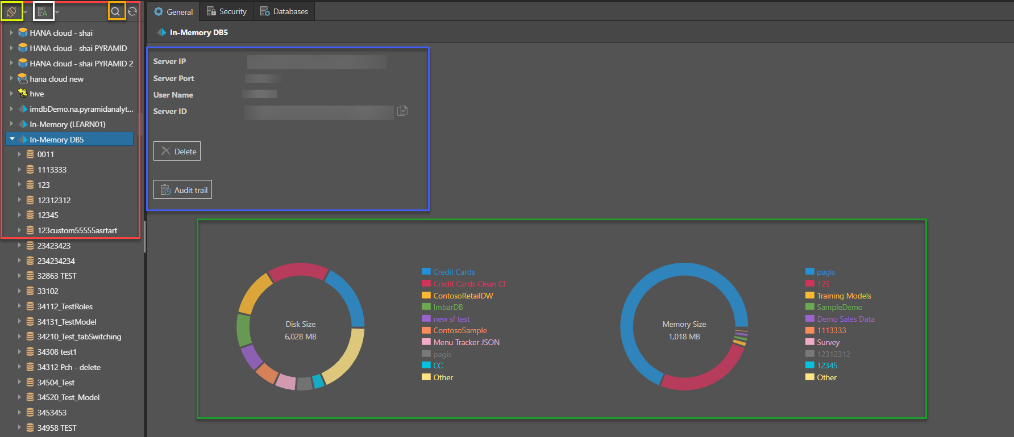Click the Training Models legend color swatch
This screenshot has width=1014, height=437.
point(809,295)
